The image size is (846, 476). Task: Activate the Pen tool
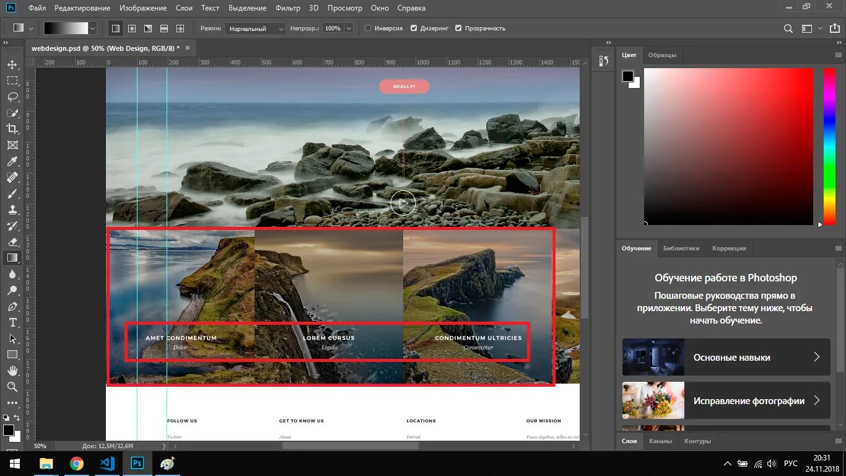coord(12,307)
